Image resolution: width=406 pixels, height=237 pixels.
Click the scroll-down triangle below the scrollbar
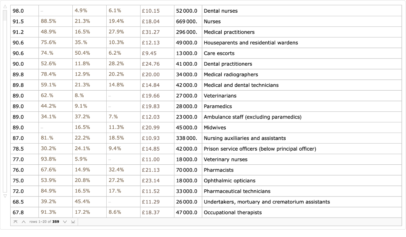coord(5,196)
